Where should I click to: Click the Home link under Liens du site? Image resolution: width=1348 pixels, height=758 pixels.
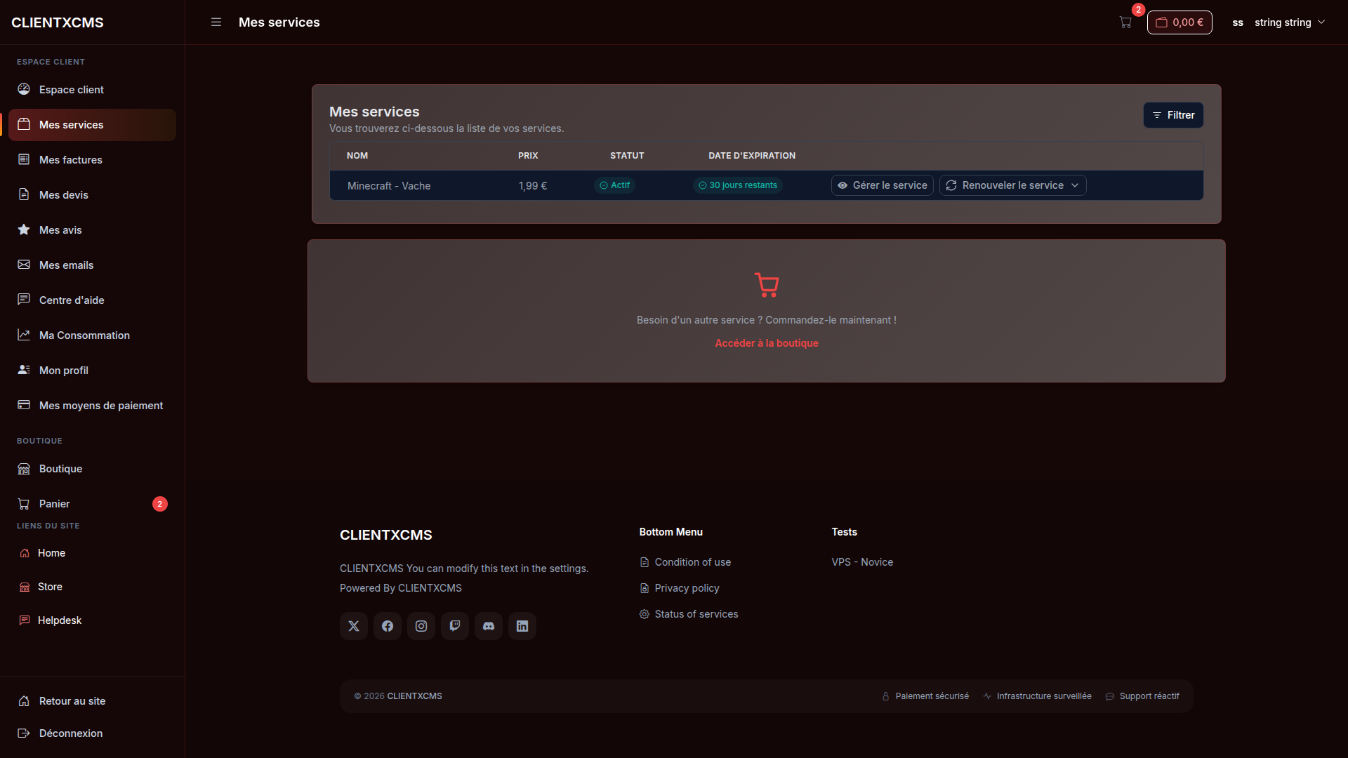pyautogui.click(x=92, y=553)
